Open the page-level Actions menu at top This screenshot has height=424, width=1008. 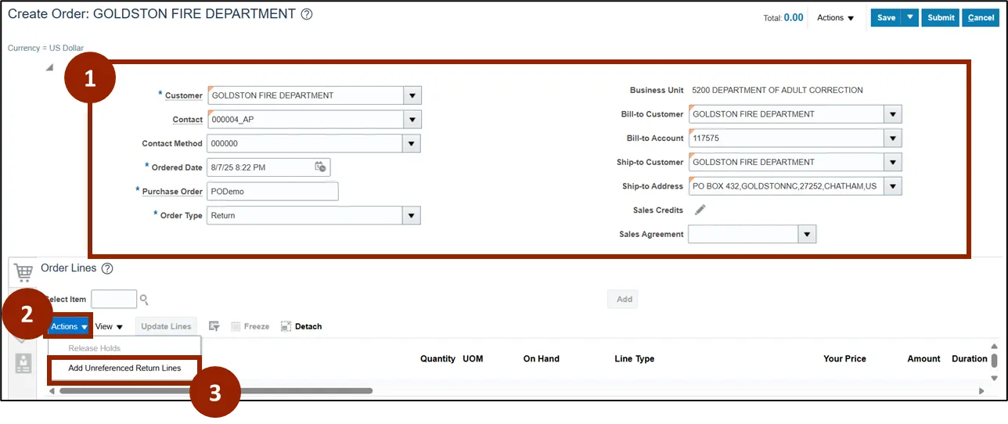click(x=835, y=18)
